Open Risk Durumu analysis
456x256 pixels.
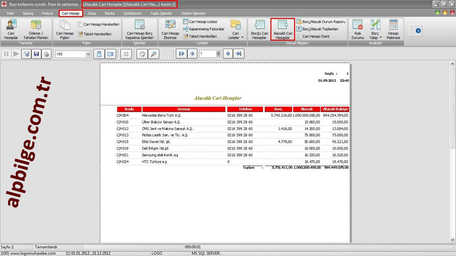pyautogui.click(x=357, y=29)
